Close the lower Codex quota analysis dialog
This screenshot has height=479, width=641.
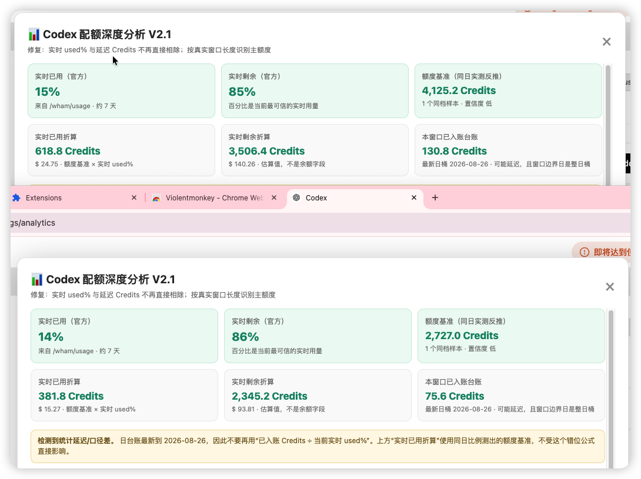[x=610, y=287]
